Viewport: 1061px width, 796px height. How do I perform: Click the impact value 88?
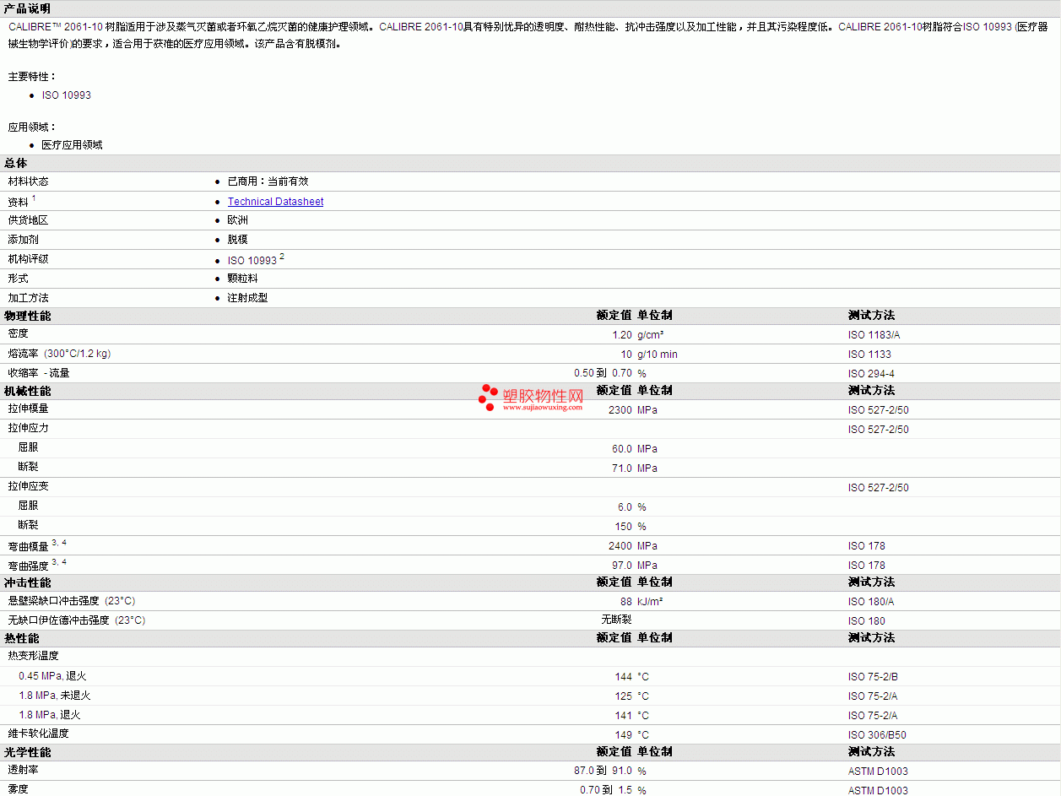tap(626, 602)
